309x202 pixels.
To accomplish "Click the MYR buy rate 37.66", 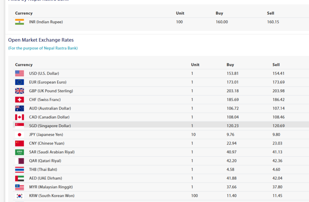I will [232, 187].
